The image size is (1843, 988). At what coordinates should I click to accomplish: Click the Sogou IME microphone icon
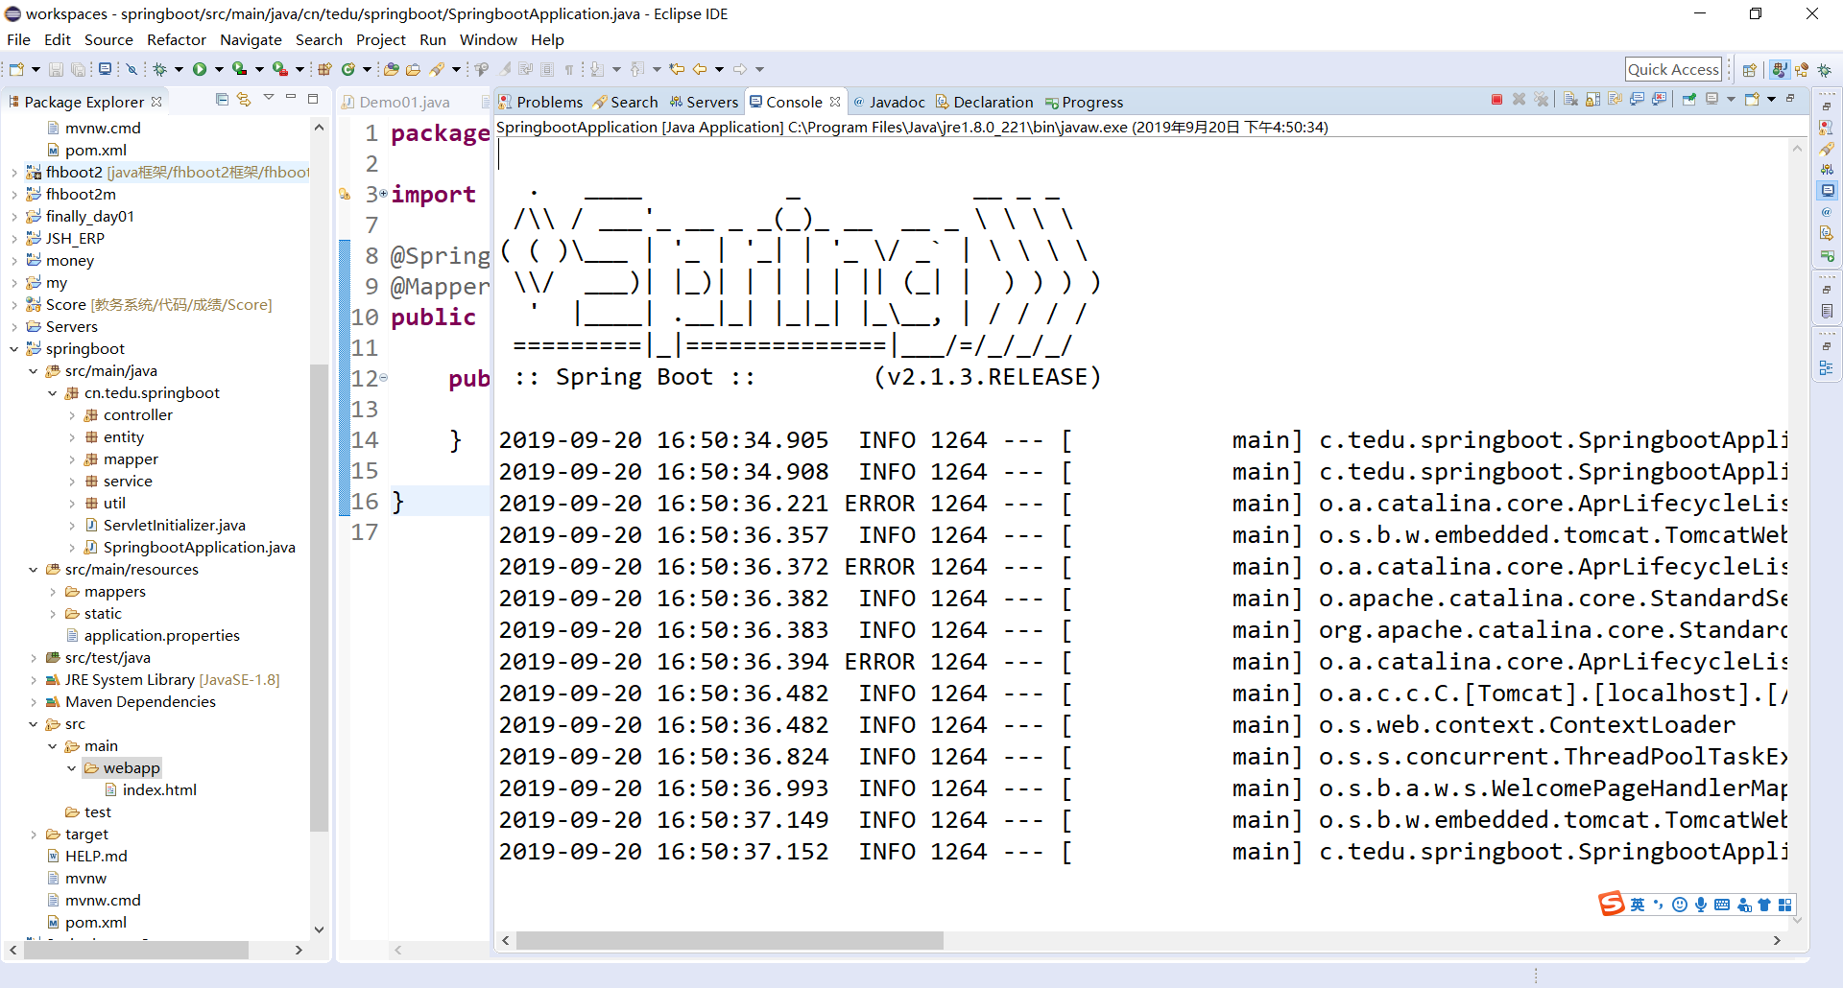pos(1701,905)
